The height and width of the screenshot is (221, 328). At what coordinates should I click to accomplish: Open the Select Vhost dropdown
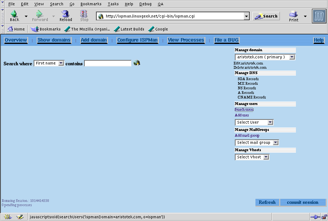coord(252,157)
